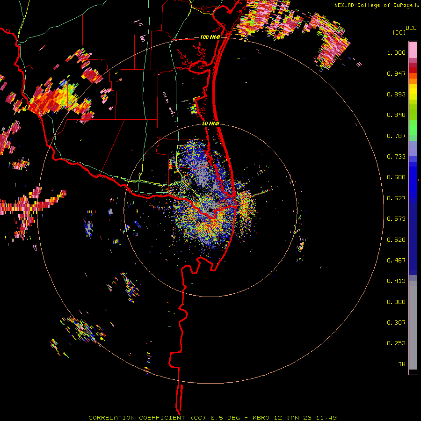
Task: Click the CORRELATION COEFFICIENT (CC) title text
Action: click(147, 418)
